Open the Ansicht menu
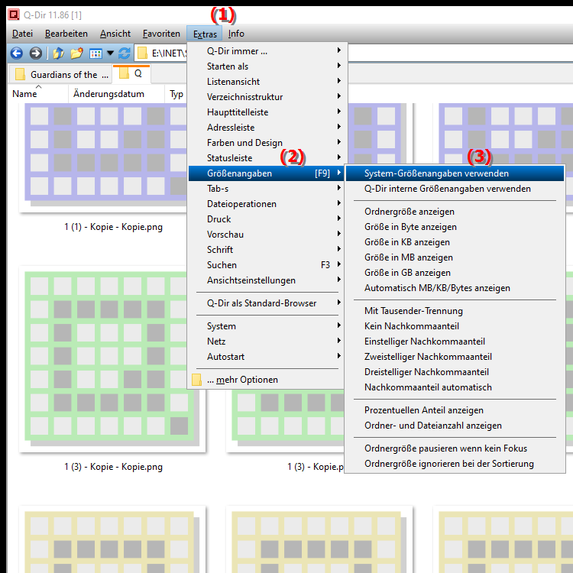Viewport: 573px width, 573px height. point(115,34)
